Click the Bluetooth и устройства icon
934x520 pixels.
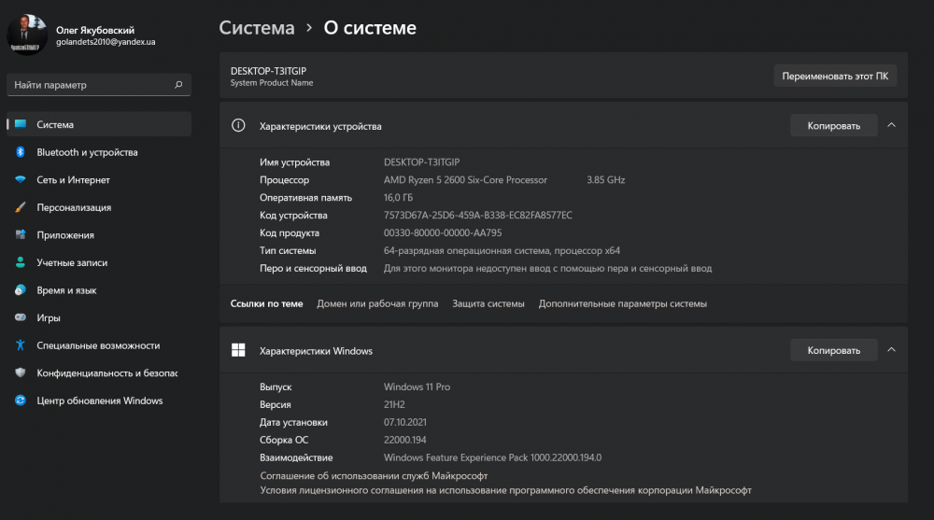point(20,152)
